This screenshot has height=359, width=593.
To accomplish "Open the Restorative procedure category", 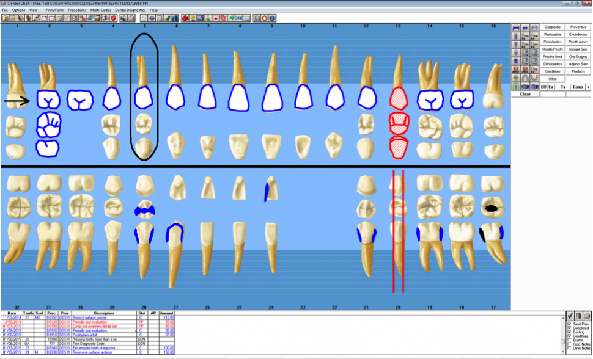I will point(552,35).
